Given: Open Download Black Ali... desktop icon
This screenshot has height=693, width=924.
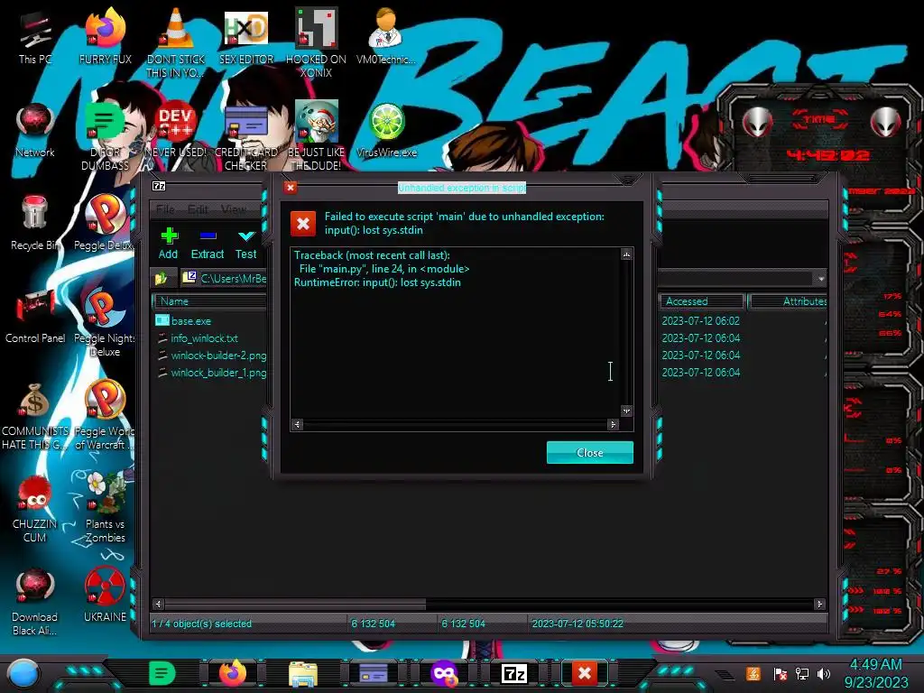Looking at the screenshot, I should click(35, 602).
